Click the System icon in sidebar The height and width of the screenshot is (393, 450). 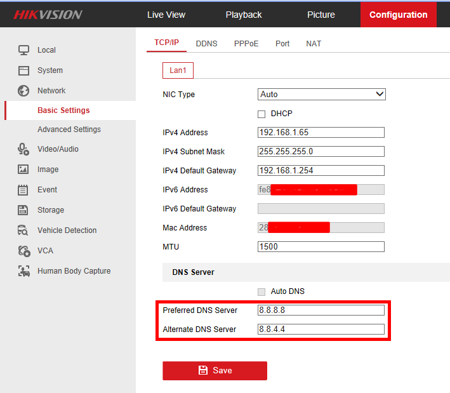pos(23,70)
